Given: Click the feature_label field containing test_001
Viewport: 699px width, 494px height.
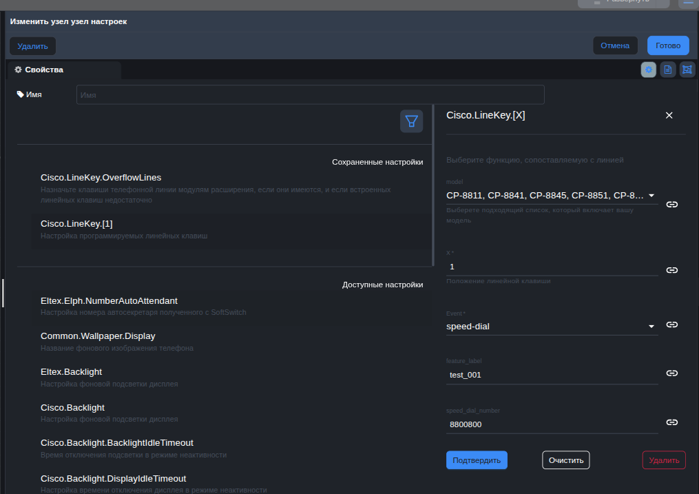Looking at the screenshot, I should point(552,375).
